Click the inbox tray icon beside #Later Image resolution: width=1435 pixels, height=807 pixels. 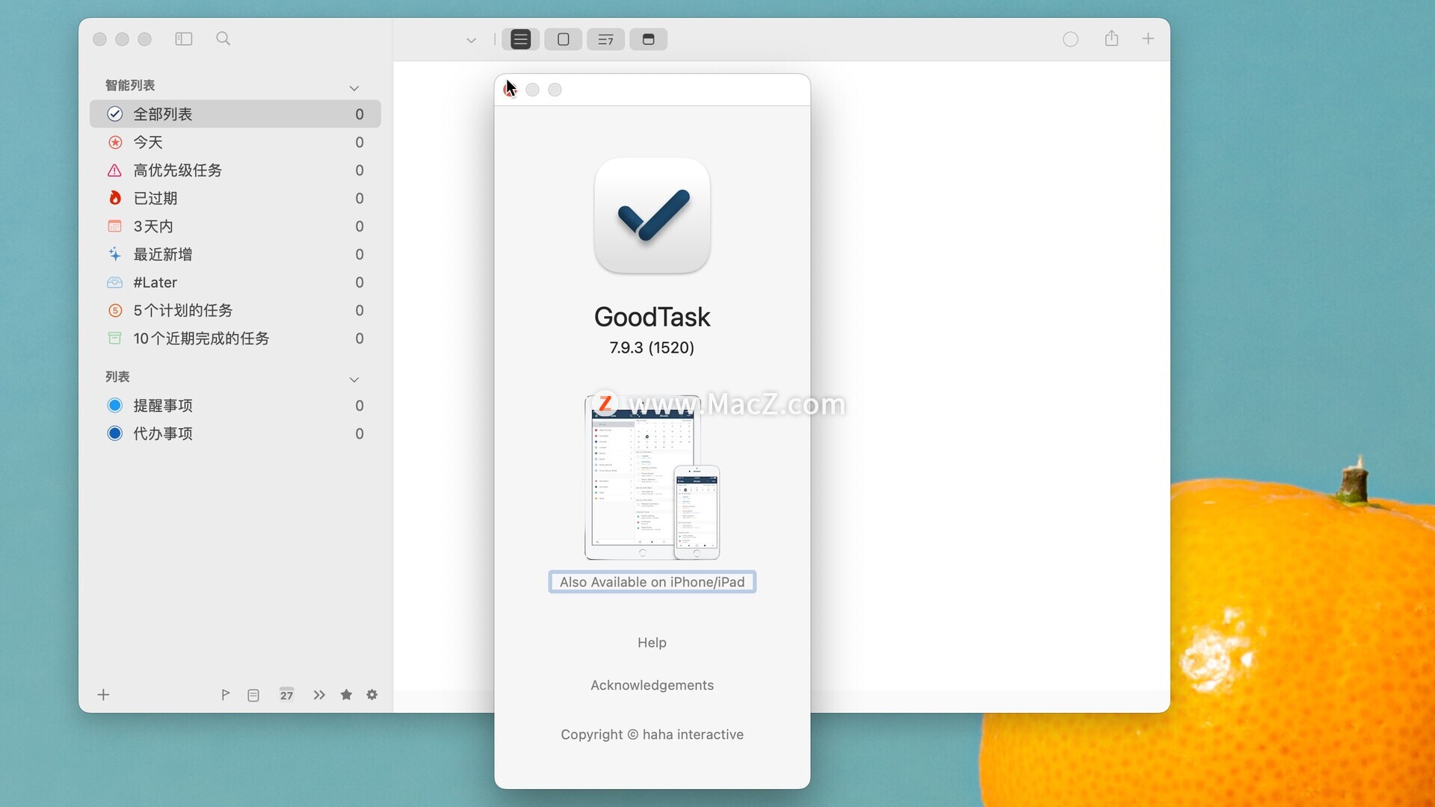coord(114,282)
